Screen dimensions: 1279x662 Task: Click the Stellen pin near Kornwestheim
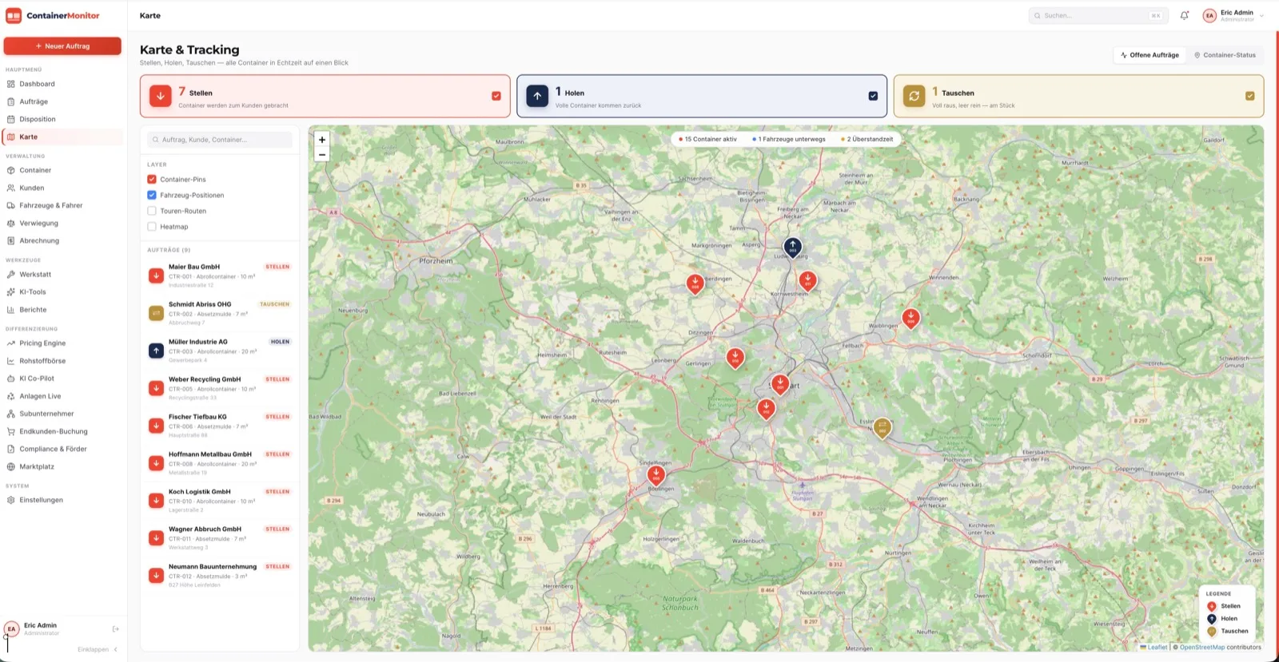tap(807, 279)
